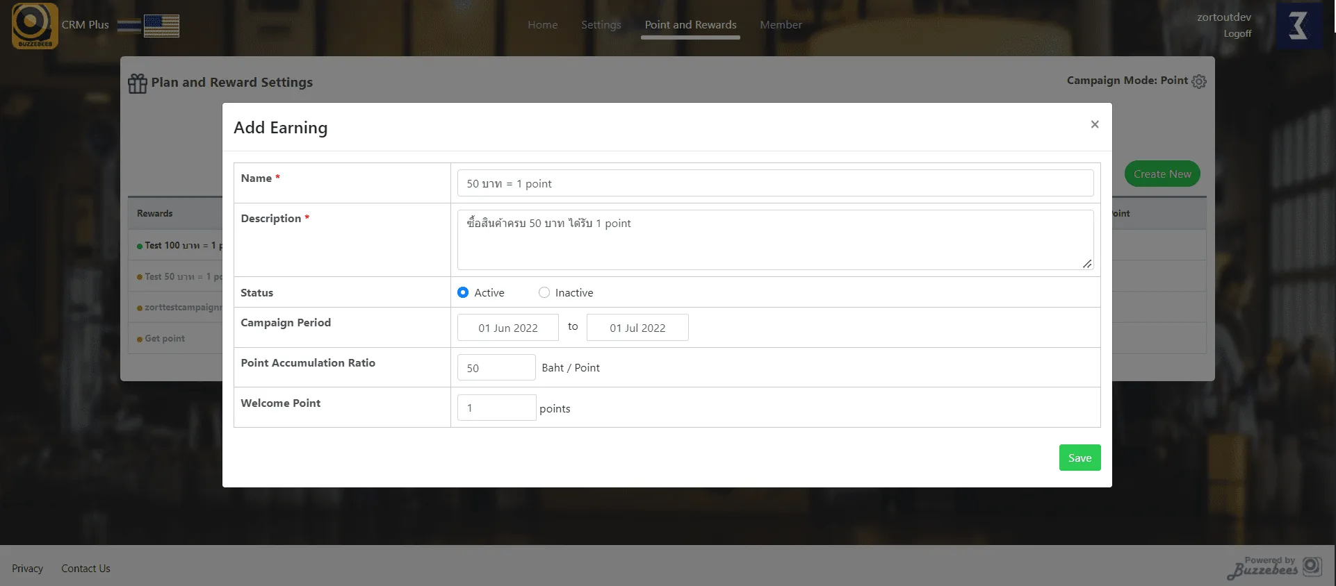The image size is (1336, 586).
Task: Click the Name input field
Action: coord(775,183)
